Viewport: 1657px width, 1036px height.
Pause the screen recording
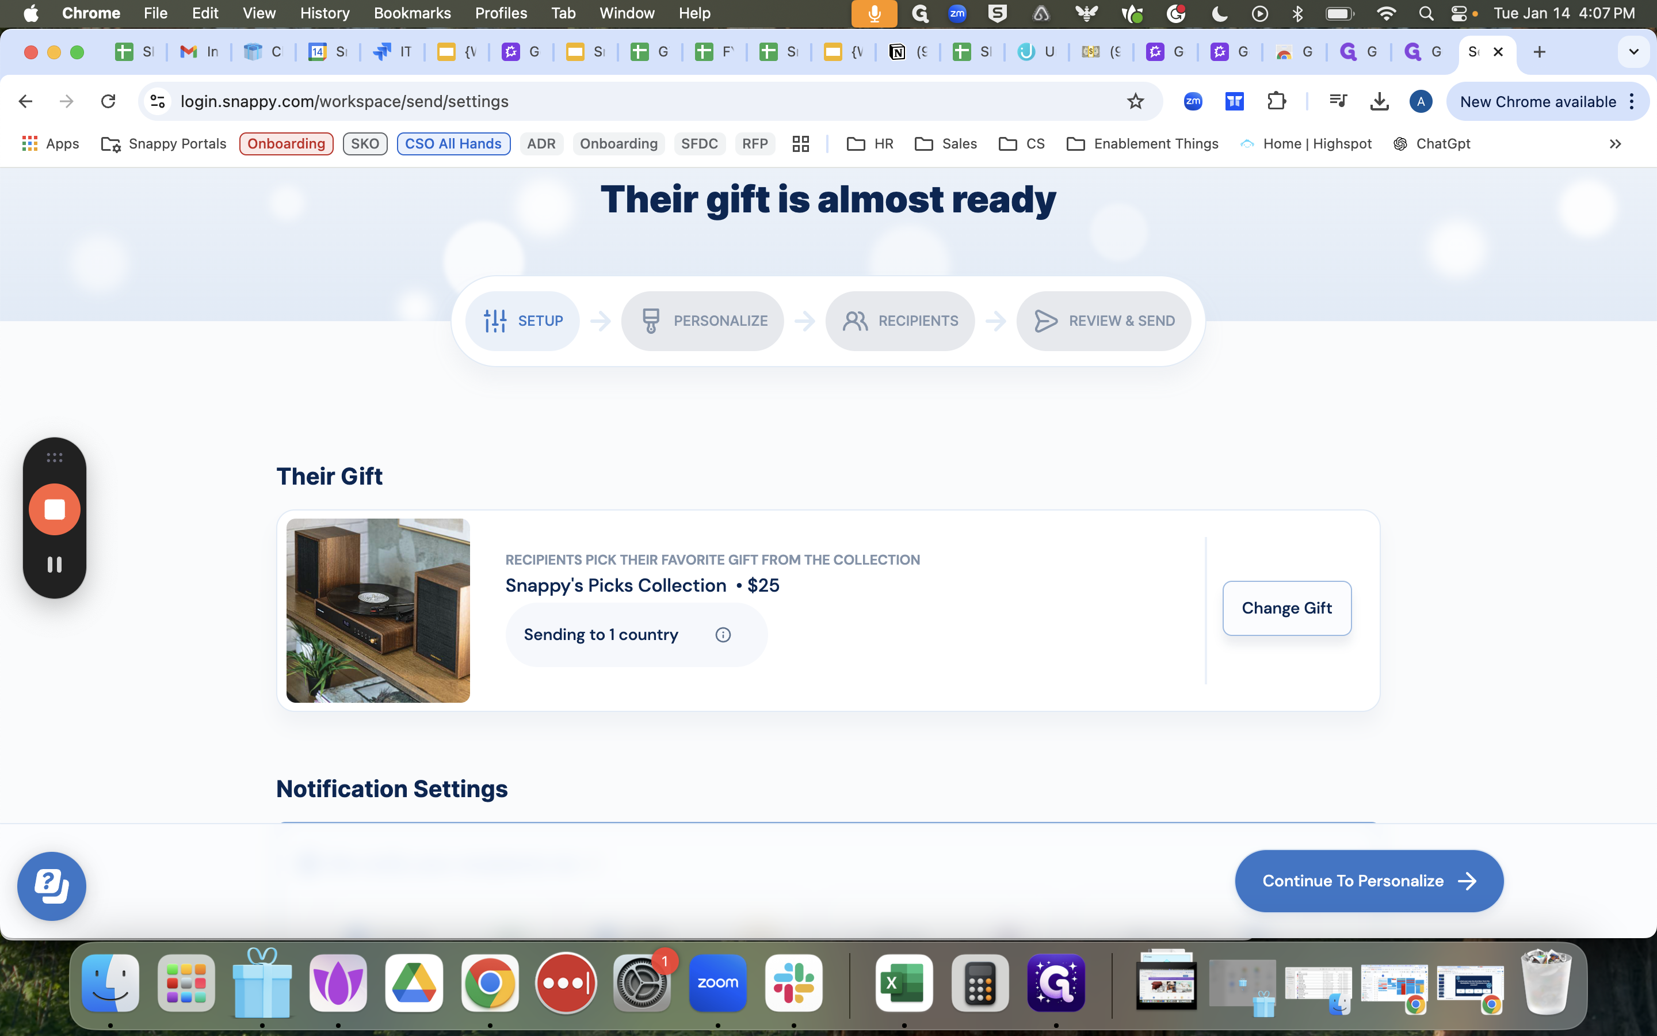tap(55, 564)
